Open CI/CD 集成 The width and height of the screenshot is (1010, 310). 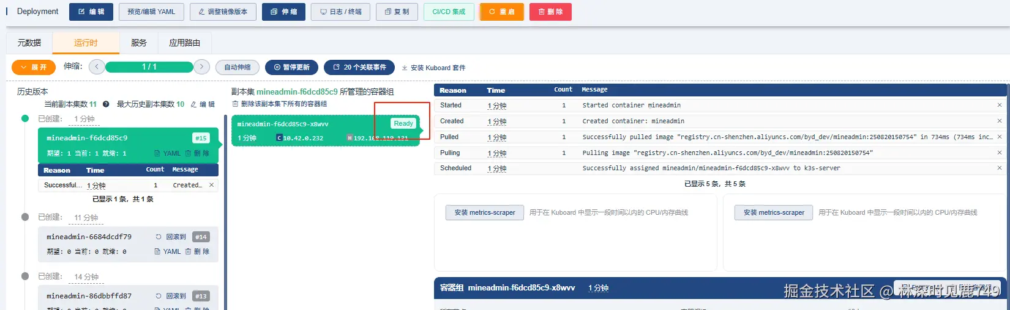click(449, 12)
